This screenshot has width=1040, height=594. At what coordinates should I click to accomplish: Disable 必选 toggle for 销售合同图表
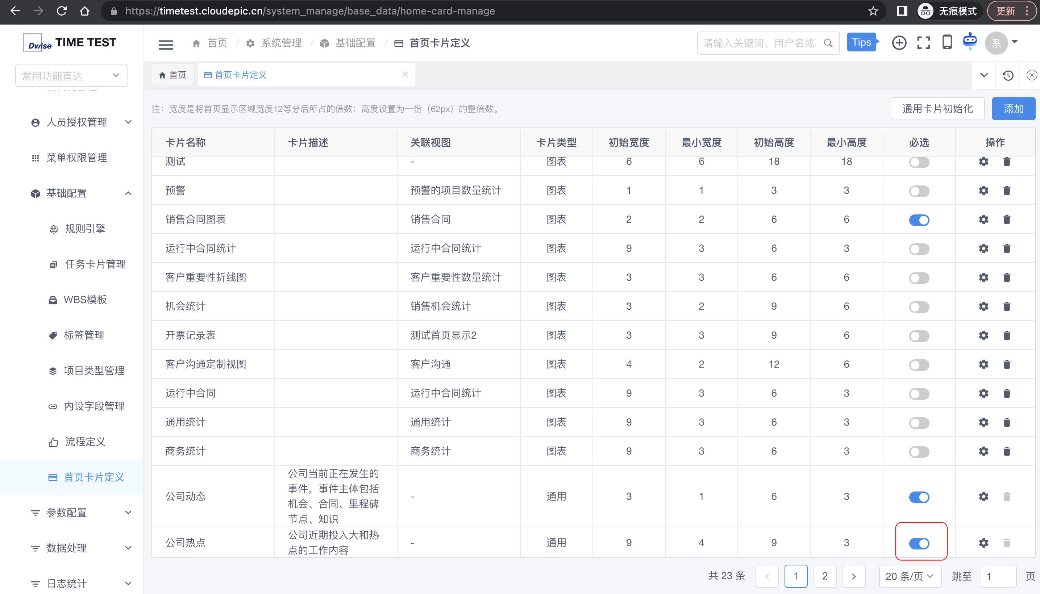(919, 220)
